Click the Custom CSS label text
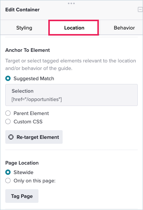Image resolution: width=143 pixels, height=210 pixels. pyautogui.click(x=28, y=121)
